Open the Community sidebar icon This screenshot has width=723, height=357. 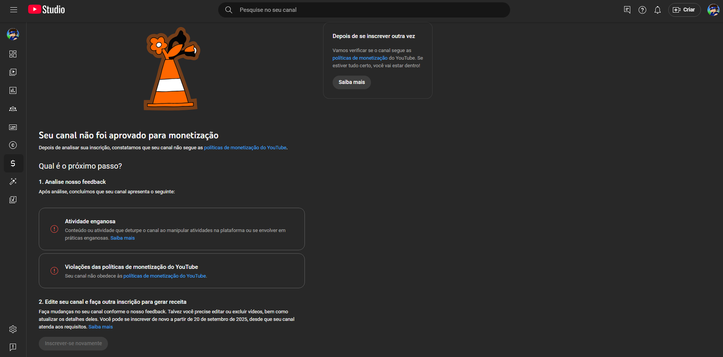[x=13, y=109]
